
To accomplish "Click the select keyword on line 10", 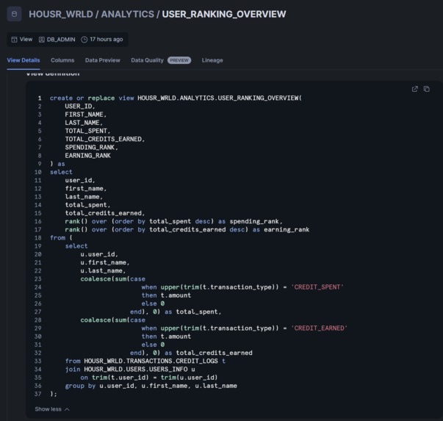I will tap(61, 172).
